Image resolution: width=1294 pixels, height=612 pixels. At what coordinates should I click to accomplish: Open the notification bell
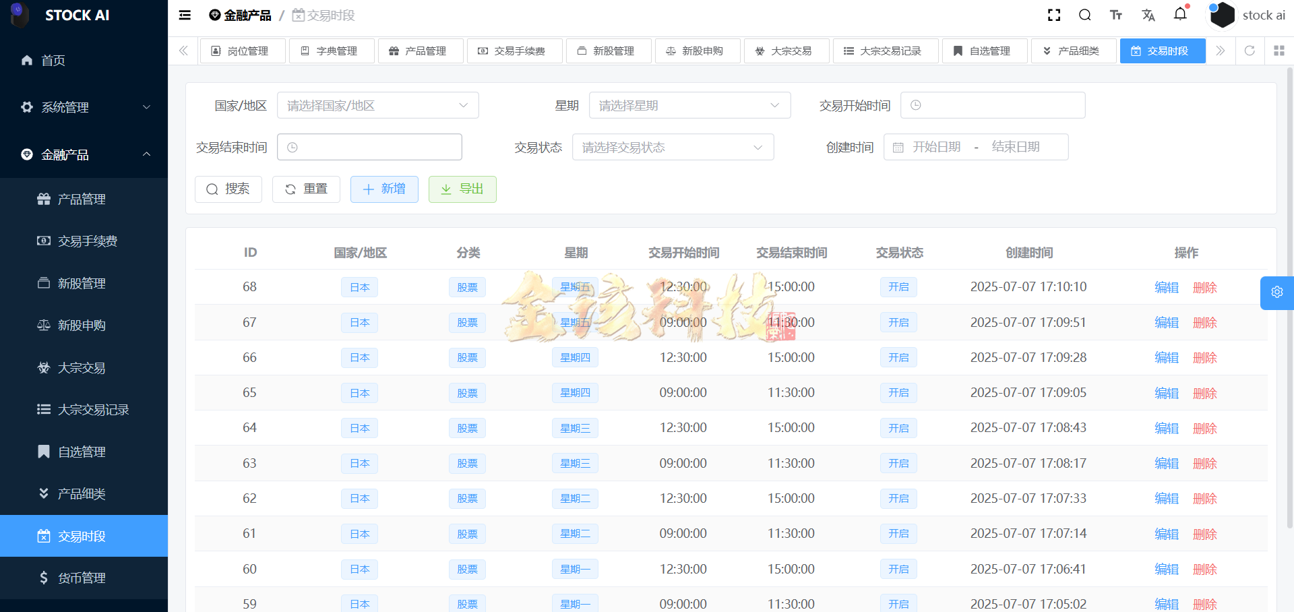click(1180, 15)
